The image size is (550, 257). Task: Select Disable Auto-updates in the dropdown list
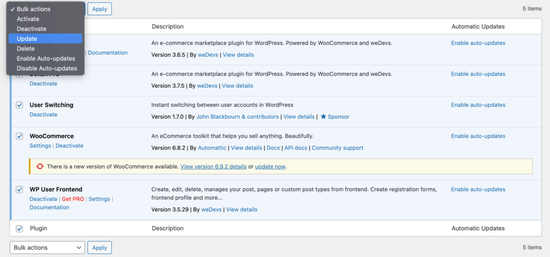45,68
